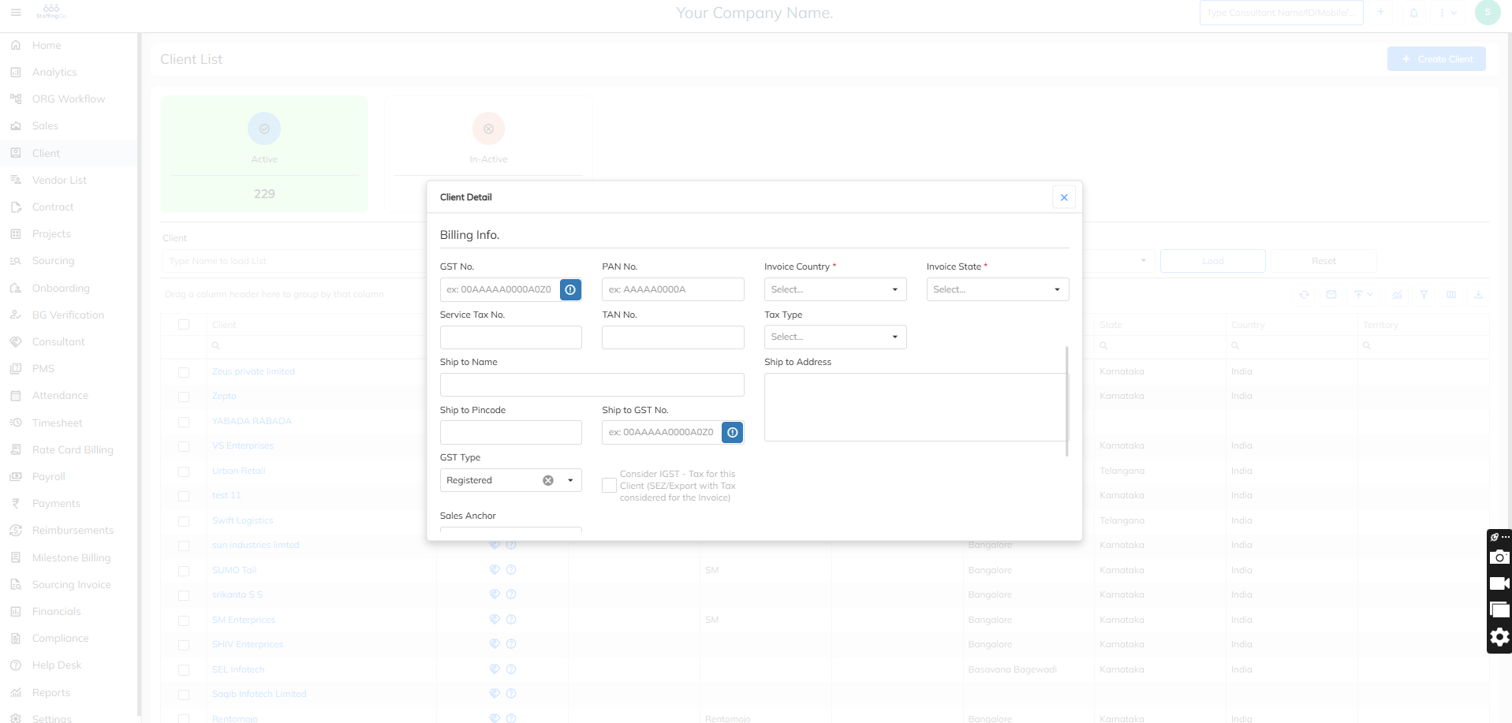The width and height of the screenshot is (1512, 723).
Task: Start recording with the video camera icon
Action: click(1499, 583)
